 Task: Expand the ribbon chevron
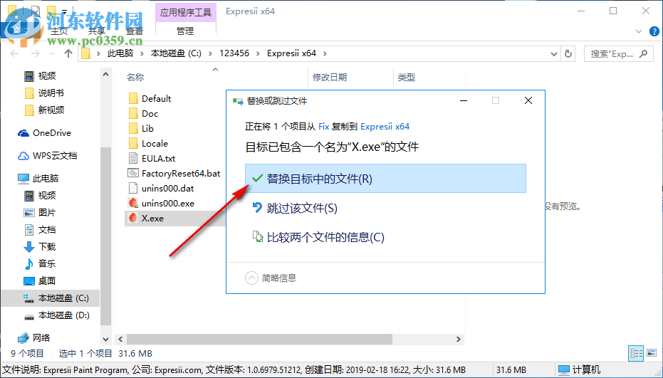[639, 31]
